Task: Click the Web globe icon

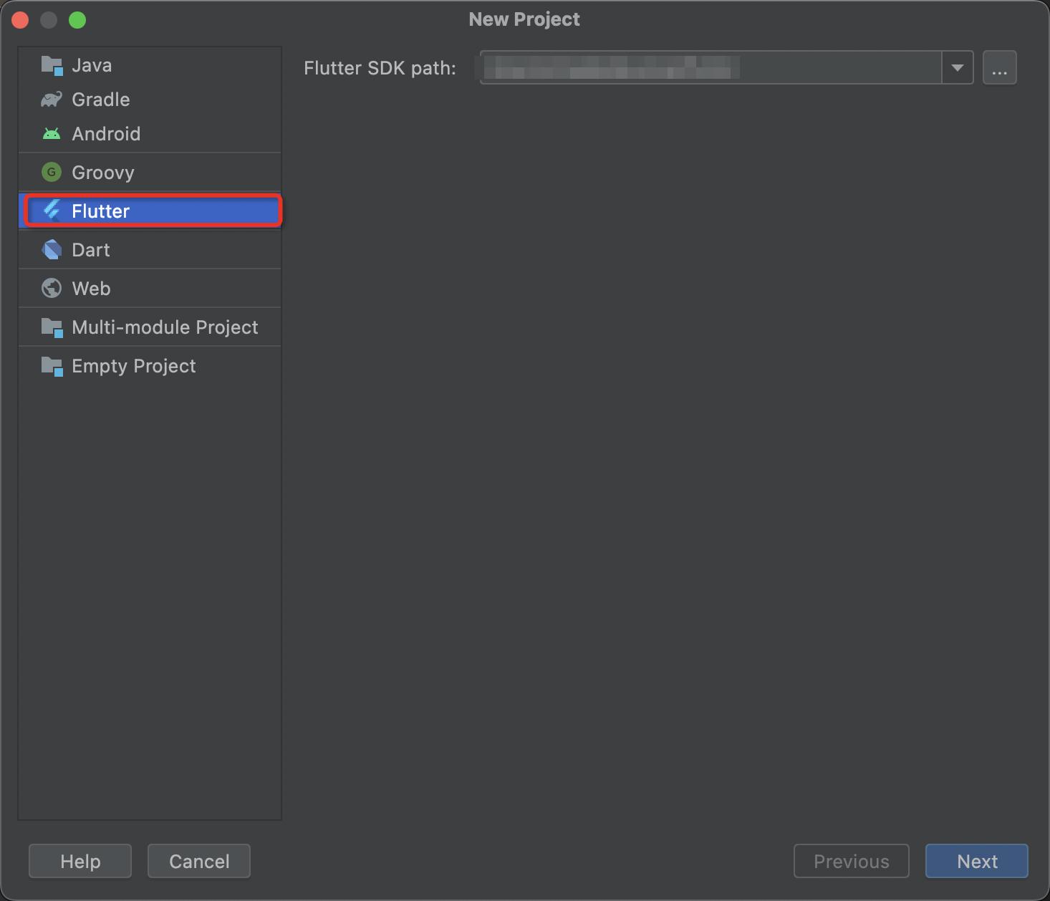Action: pyautogui.click(x=51, y=288)
